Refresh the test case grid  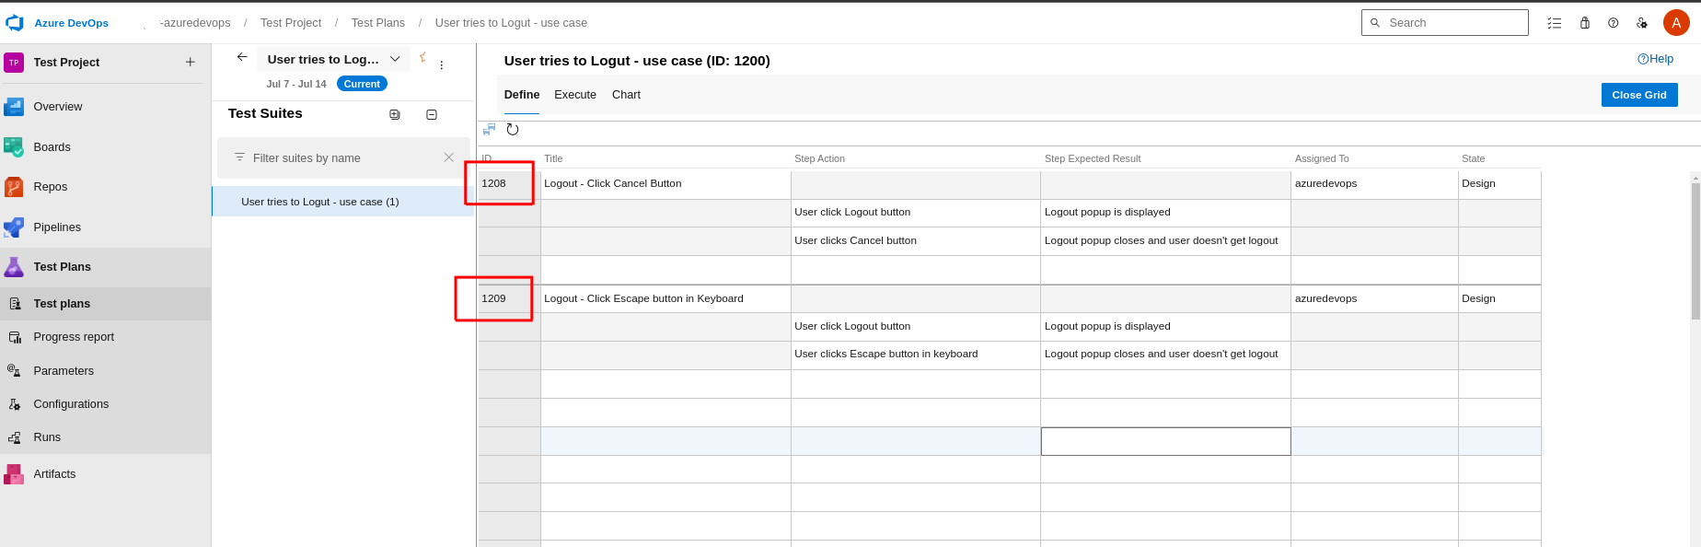(x=513, y=130)
